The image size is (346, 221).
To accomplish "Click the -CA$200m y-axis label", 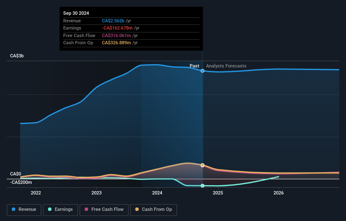I will 21,182.
